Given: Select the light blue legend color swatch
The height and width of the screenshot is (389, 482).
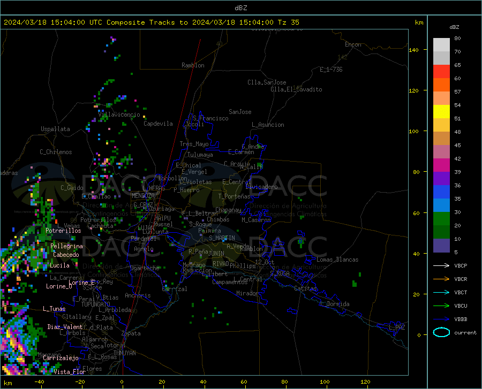Looking at the screenshot, I should pyautogui.click(x=441, y=205).
